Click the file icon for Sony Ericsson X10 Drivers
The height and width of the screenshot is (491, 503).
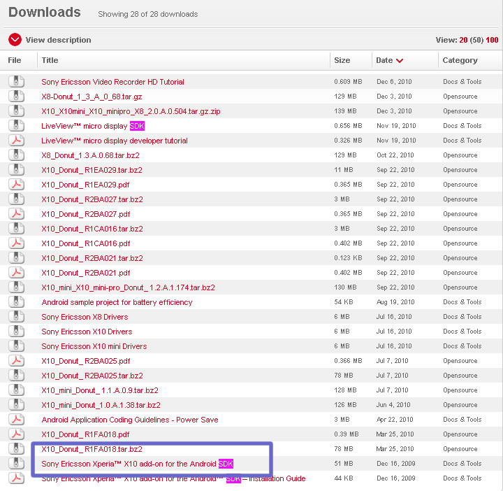16,332
